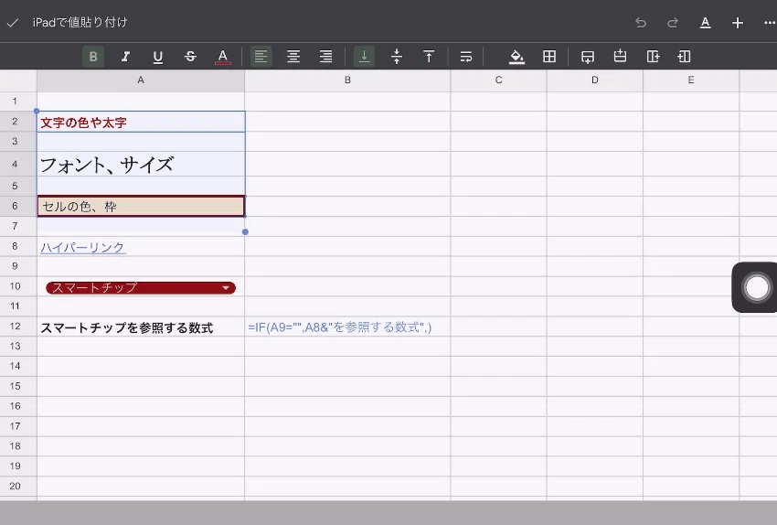Redo the last action
The height and width of the screenshot is (525, 777).
pos(673,23)
